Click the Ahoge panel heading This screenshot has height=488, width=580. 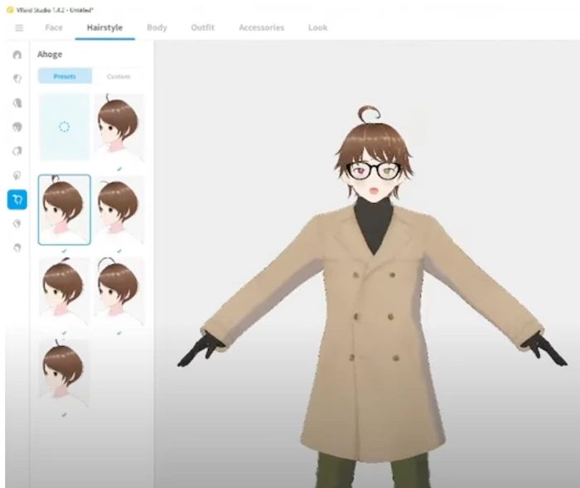50,55
